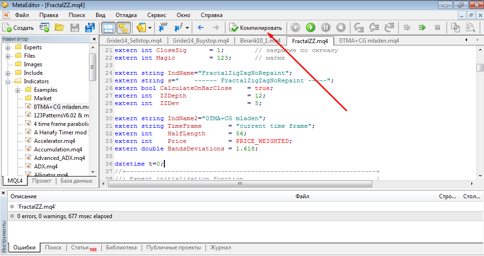Click the Создать (New) button
This screenshot has width=484, height=256.
[x=18, y=27]
